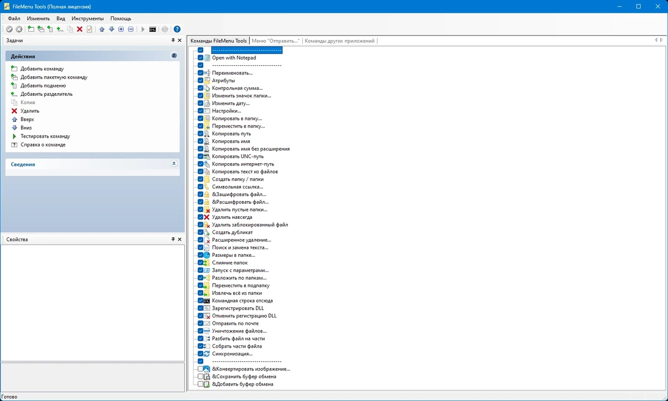Enable the &Добавить буфер обмена checkbox
The width and height of the screenshot is (668, 401).
point(200,384)
